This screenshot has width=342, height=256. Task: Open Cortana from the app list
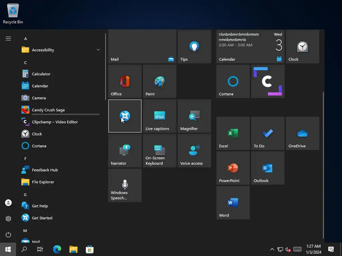coord(61,146)
